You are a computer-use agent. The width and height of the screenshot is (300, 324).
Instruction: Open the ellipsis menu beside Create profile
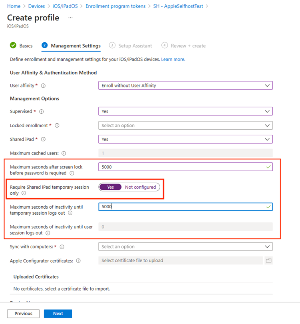[70, 18]
